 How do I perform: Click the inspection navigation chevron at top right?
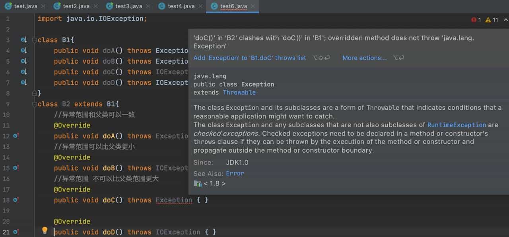click(x=505, y=19)
